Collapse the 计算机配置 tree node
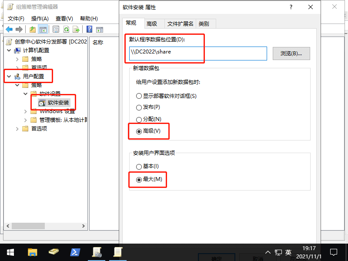This screenshot has width=348, height=261. pyautogui.click(x=9, y=50)
